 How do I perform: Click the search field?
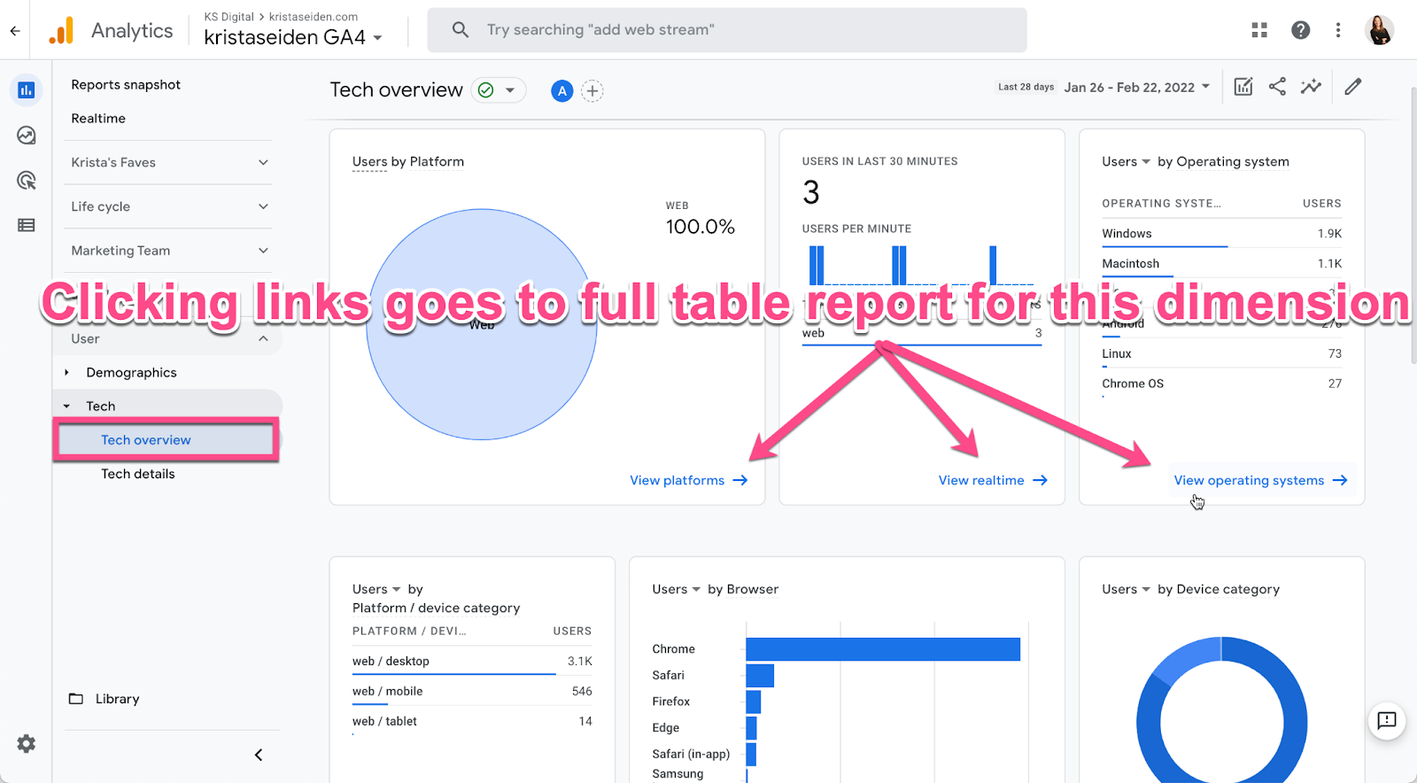(x=727, y=30)
